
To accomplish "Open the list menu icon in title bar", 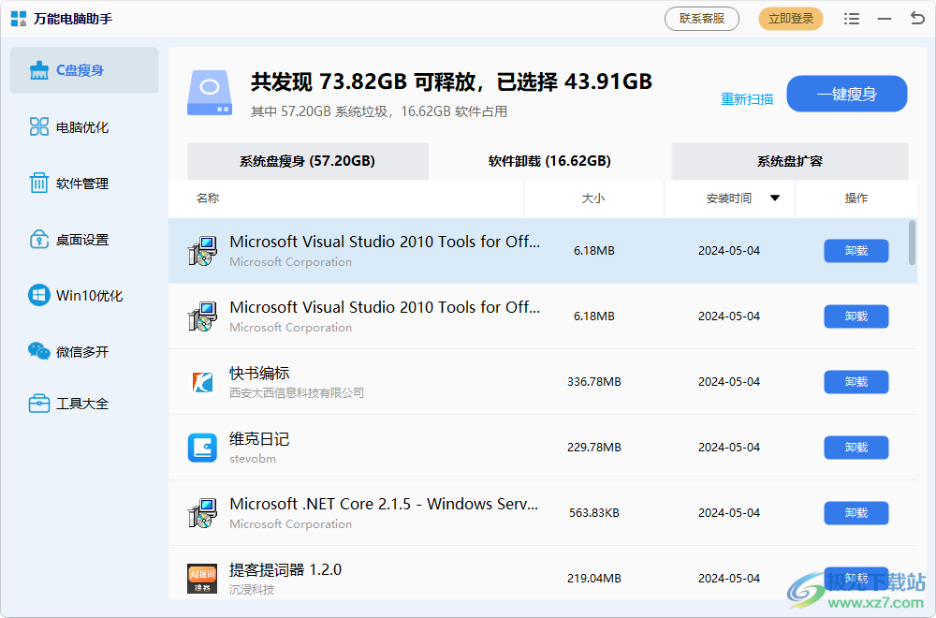I will (851, 19).
